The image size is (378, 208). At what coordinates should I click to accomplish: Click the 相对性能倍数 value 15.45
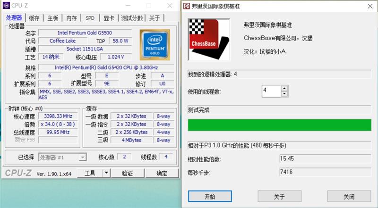tap(325, 158)
